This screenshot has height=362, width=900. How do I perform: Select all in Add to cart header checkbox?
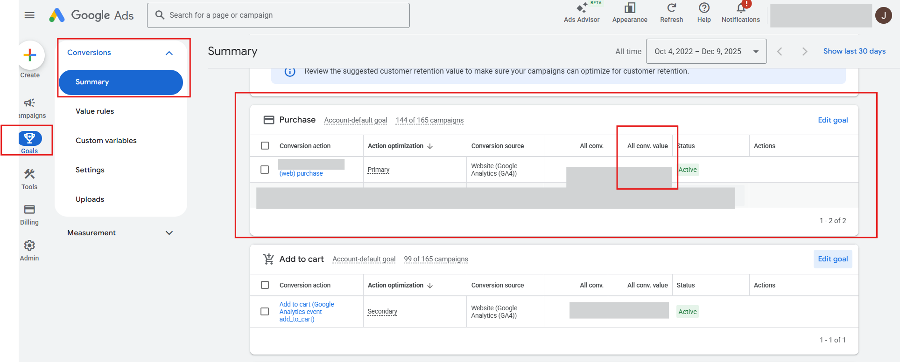tap(265, 285)
